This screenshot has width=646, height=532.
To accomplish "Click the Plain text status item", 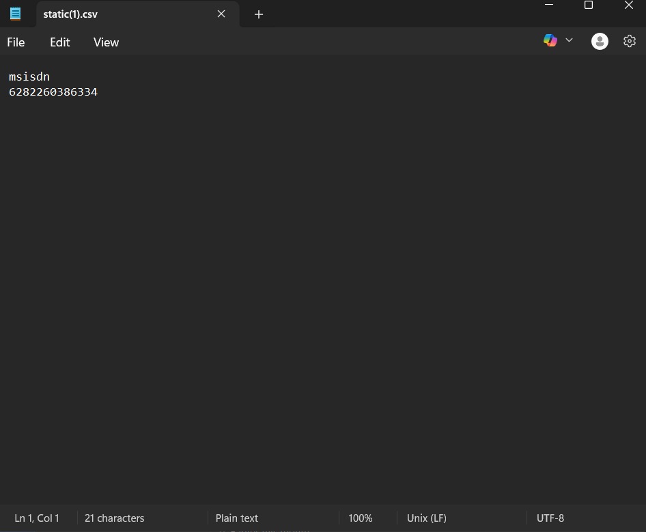I will pos(236,518).
